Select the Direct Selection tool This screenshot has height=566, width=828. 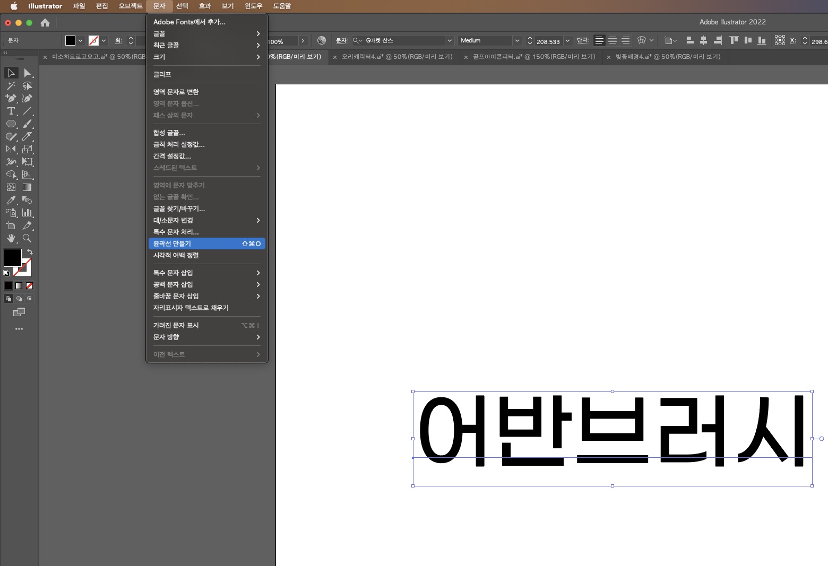pyautogui.click(x=28, y=73)
